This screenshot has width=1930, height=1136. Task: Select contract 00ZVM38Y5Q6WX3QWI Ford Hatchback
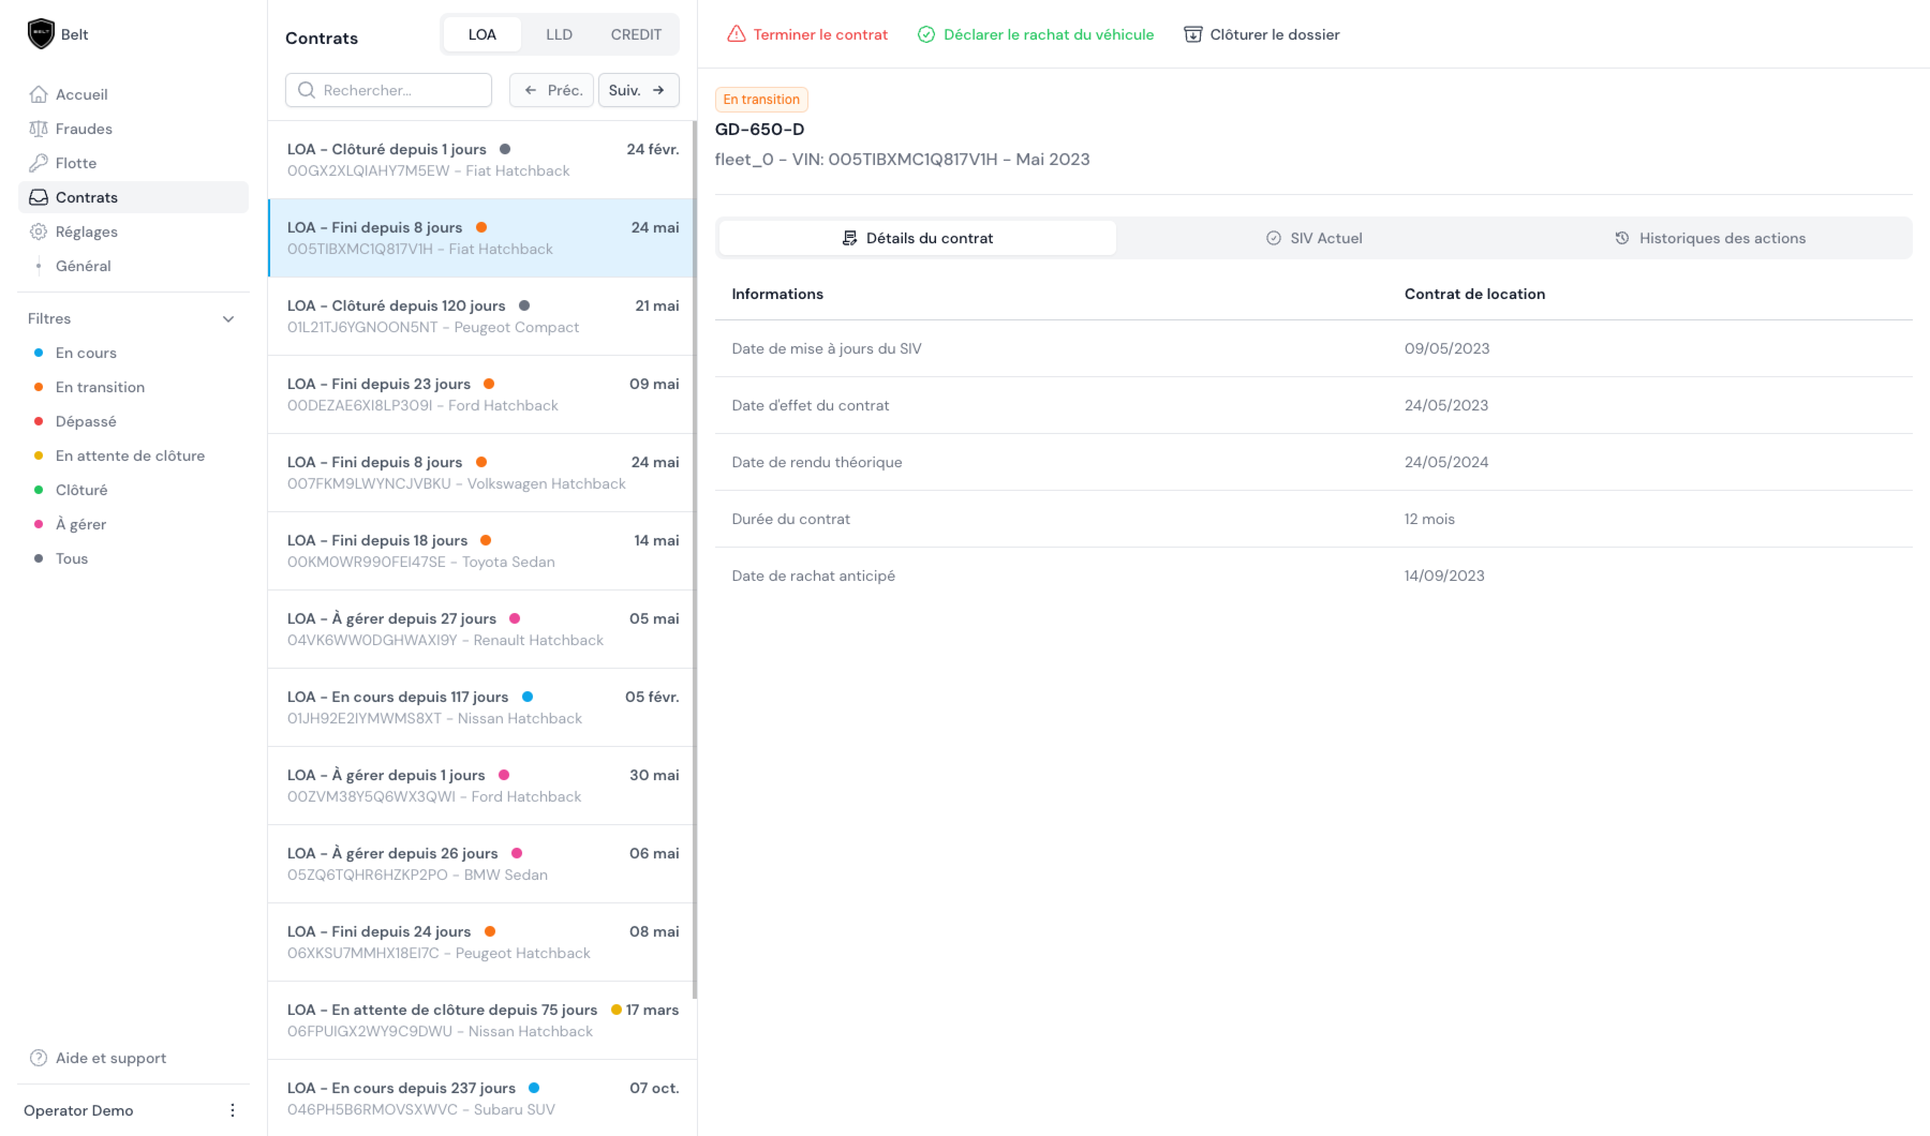(x=482, y=785)
